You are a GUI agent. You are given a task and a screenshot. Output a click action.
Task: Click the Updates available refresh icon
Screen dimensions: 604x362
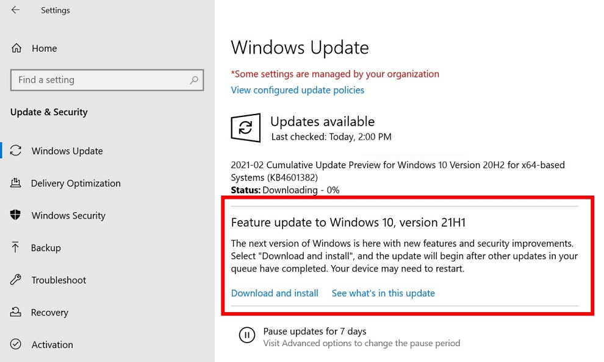click(246, 128)
